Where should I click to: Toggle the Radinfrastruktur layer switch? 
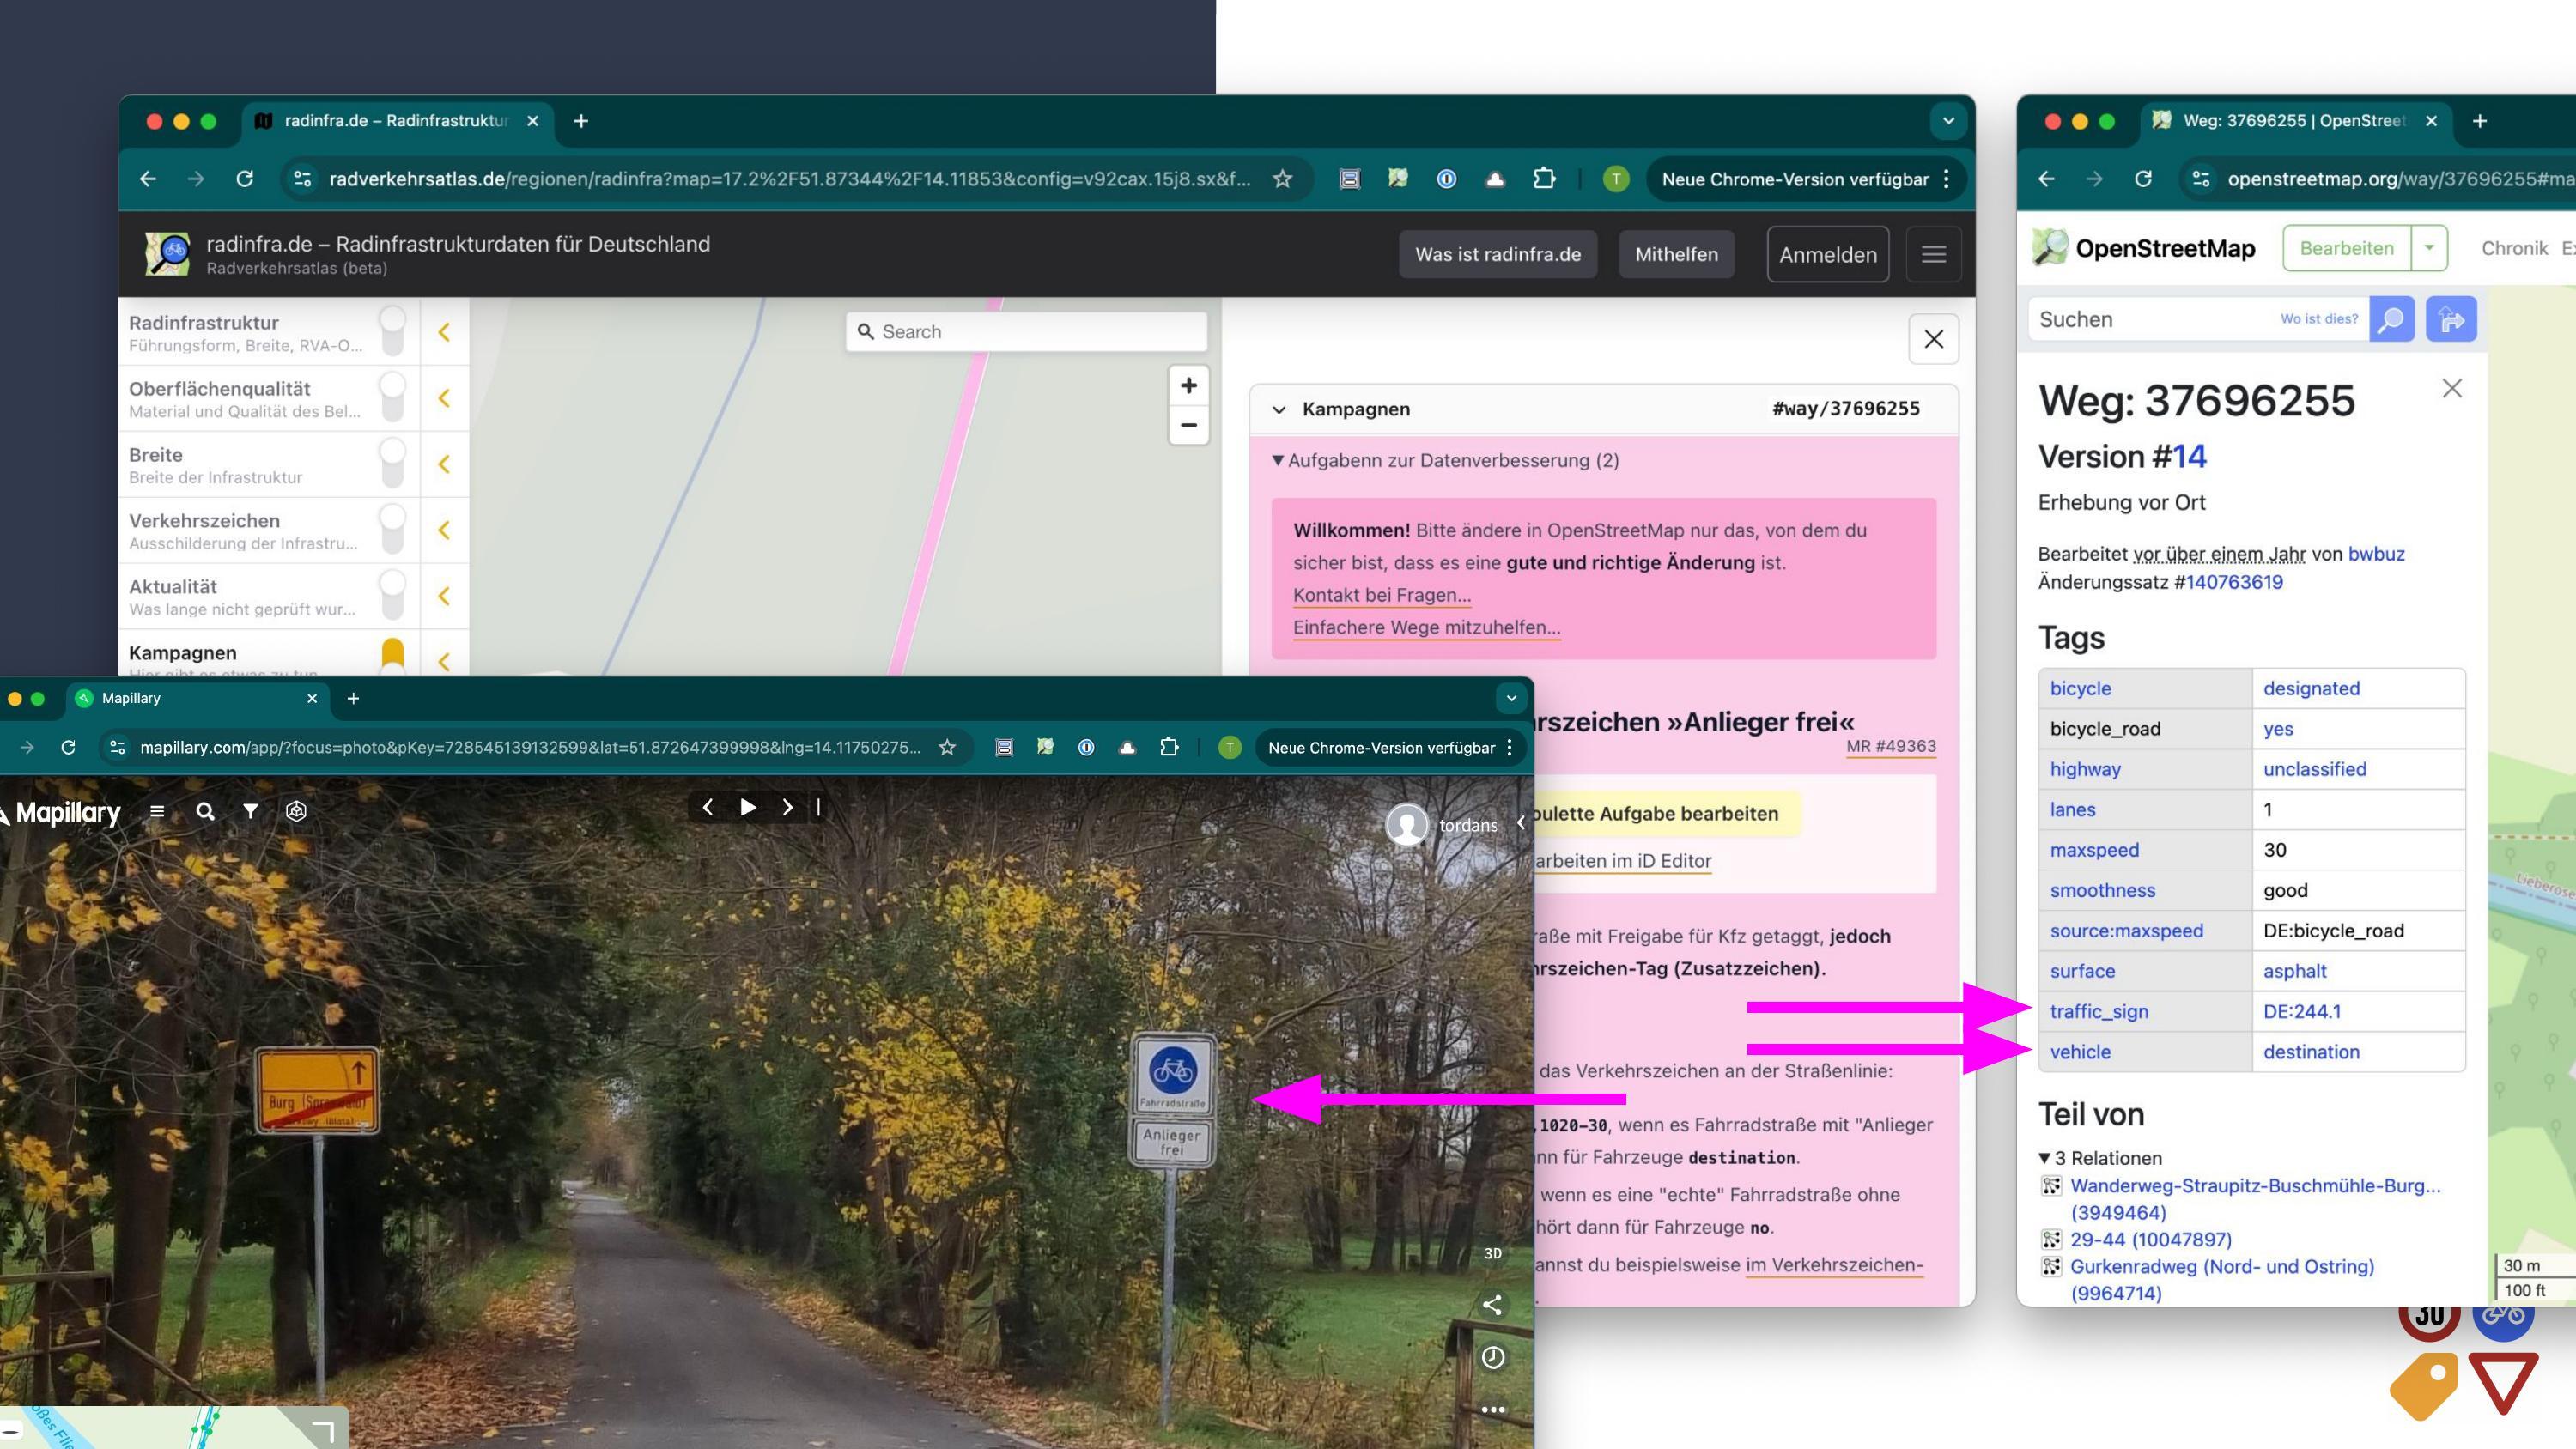point(392,332)
